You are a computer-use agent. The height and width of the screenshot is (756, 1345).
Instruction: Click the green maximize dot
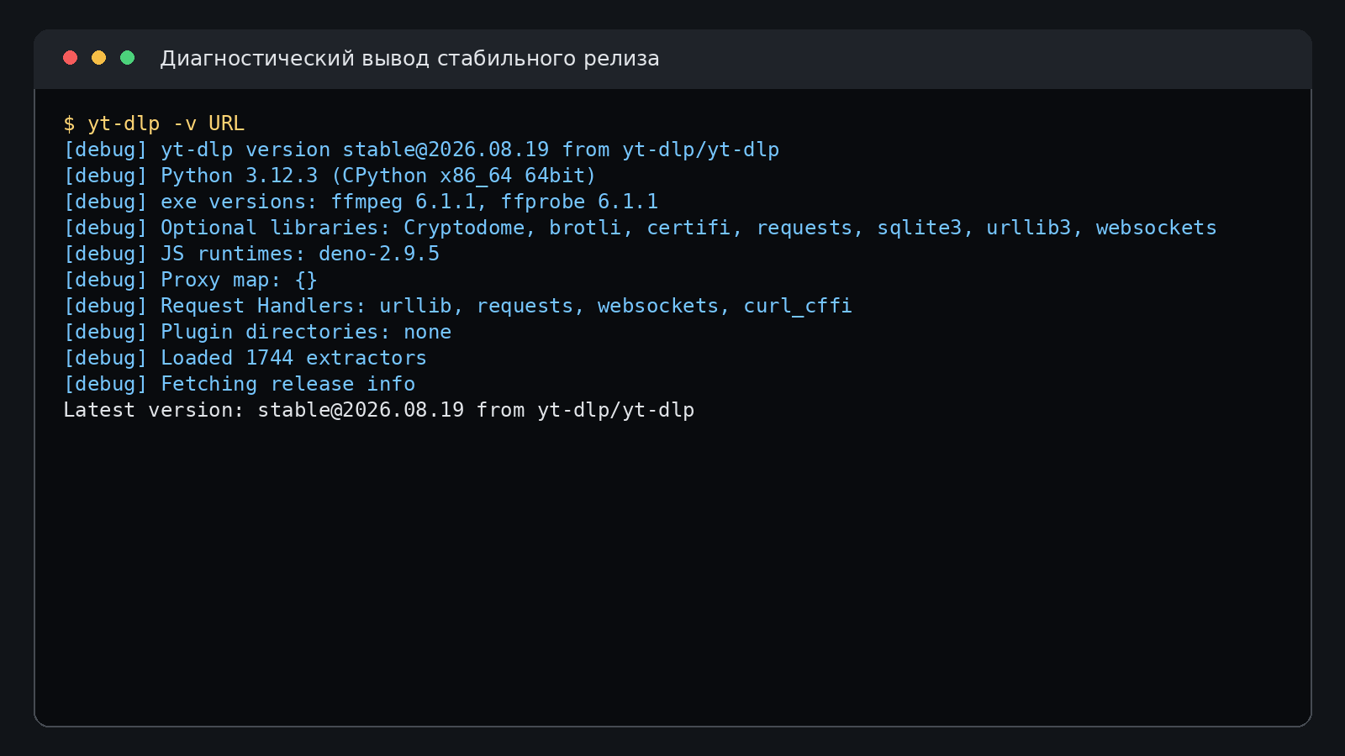click(128, 57)
